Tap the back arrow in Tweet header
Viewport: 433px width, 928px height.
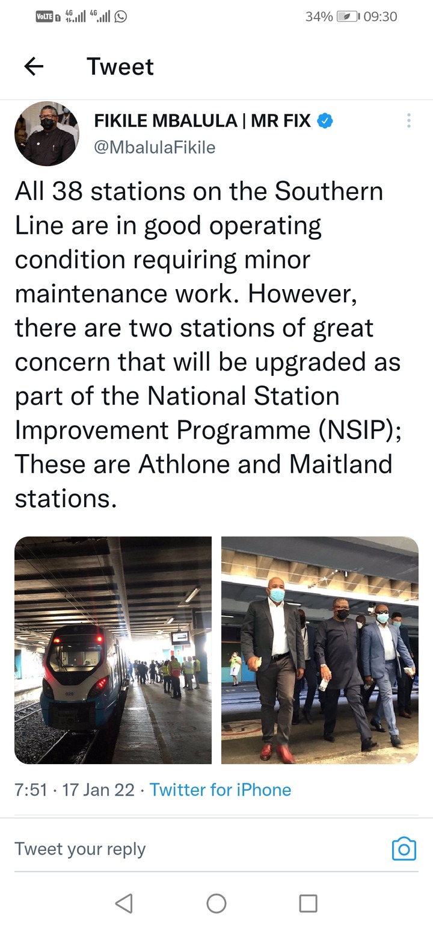click(34, 66)
